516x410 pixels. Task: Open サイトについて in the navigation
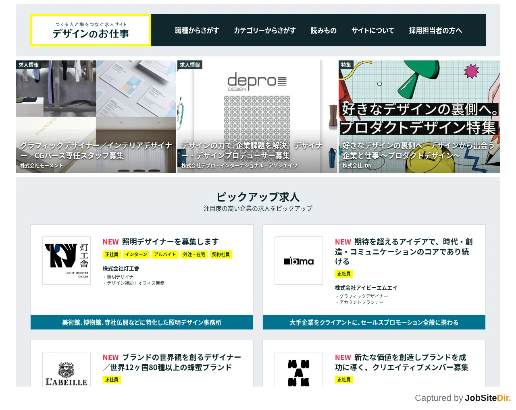click(x=372, y=30)
